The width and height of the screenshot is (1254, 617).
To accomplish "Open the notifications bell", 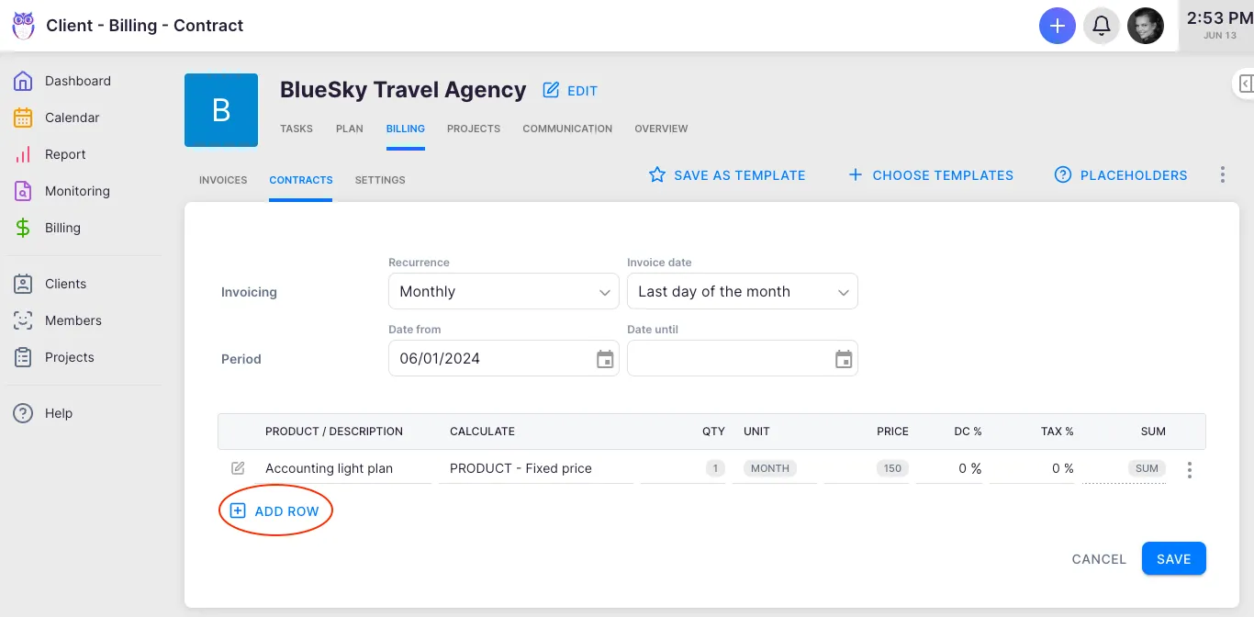I will pos(1102,26).
